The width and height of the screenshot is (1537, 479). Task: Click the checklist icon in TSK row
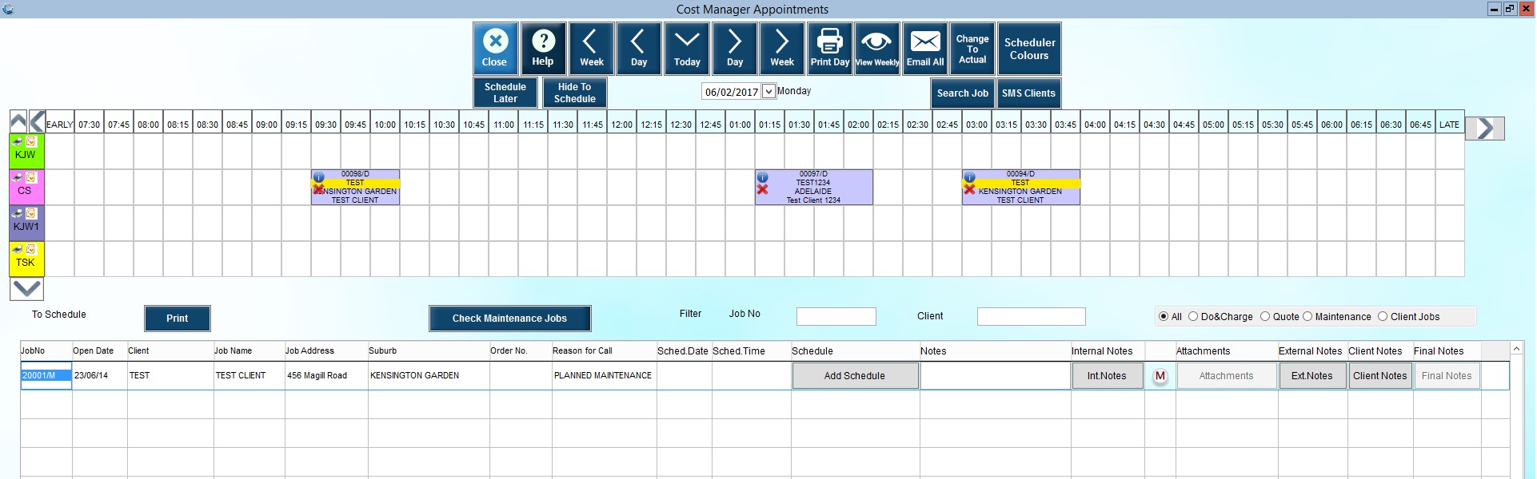click(31, 249)
